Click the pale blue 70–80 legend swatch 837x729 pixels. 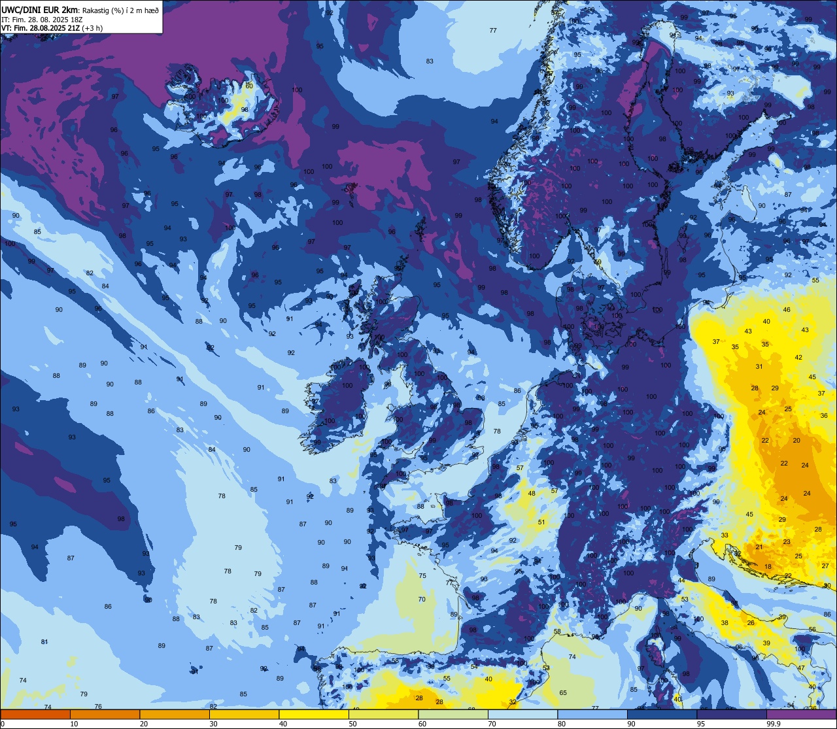point(522,714)
